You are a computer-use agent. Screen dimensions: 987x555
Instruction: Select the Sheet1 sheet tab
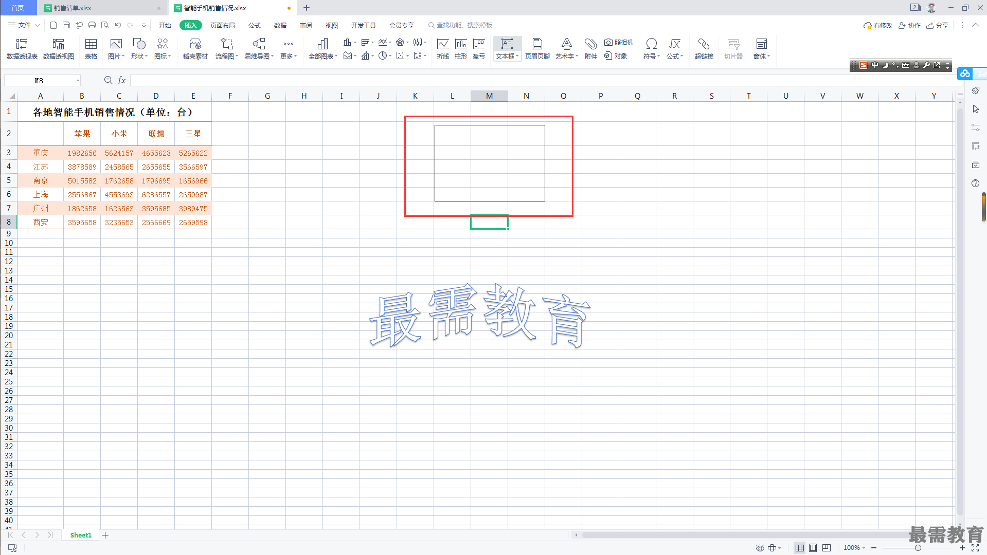click(81, 535)
